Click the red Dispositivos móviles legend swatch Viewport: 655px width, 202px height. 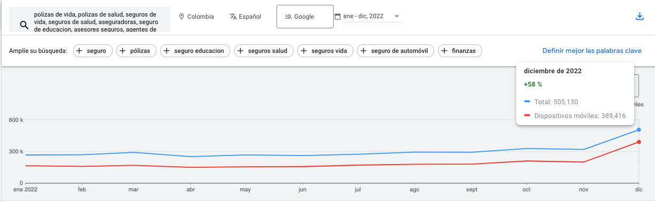click(x=527, y=115)
